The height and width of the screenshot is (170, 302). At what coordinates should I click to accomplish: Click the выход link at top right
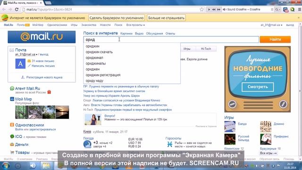[x=290, y=25]
